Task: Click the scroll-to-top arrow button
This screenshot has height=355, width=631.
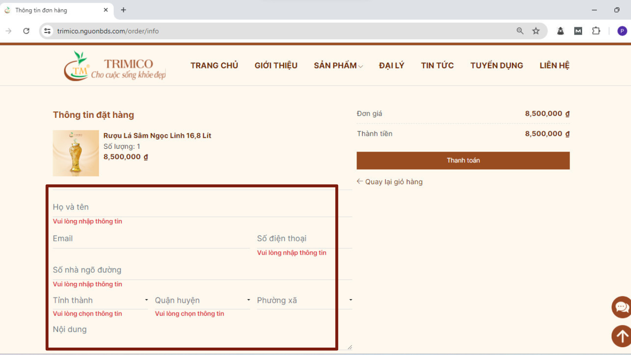Action: pos(622,336)
